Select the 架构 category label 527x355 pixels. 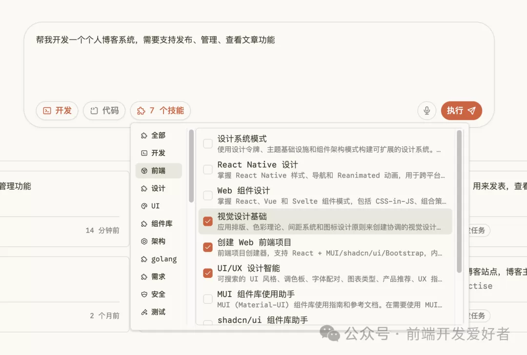158,241
